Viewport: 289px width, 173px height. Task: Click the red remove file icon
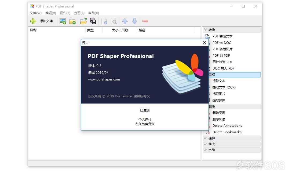click(x=145, y=21)
